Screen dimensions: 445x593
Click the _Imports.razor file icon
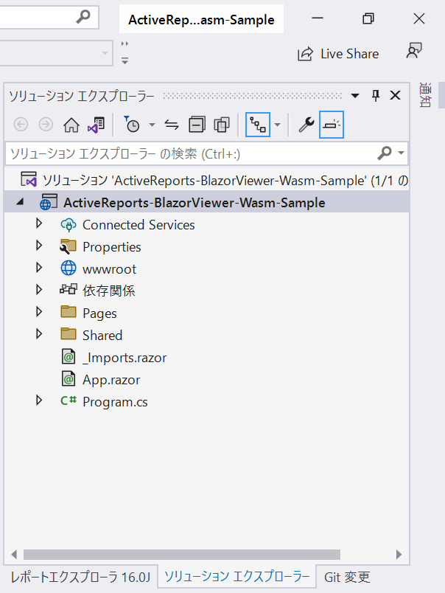tap(69, 357)
